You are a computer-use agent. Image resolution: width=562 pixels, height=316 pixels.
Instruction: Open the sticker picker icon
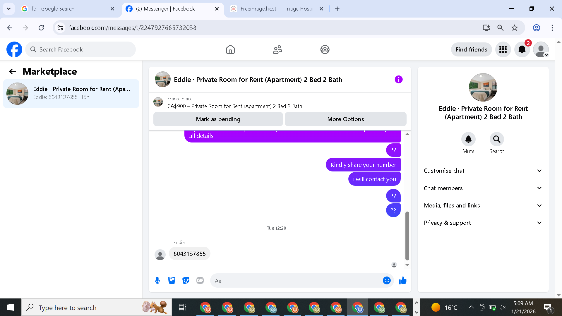[186, 281]
